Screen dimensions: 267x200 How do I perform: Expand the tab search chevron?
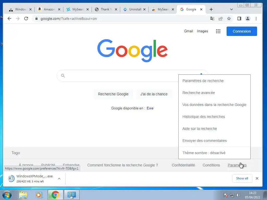[232, 9]
